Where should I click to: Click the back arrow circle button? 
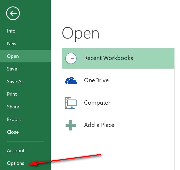pos(13,13)
